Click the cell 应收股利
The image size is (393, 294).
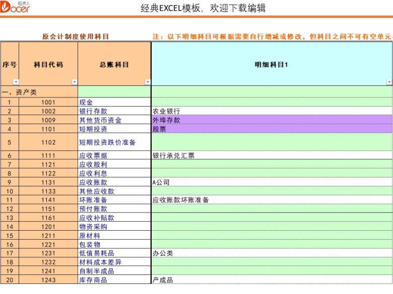tap(114, 164)
